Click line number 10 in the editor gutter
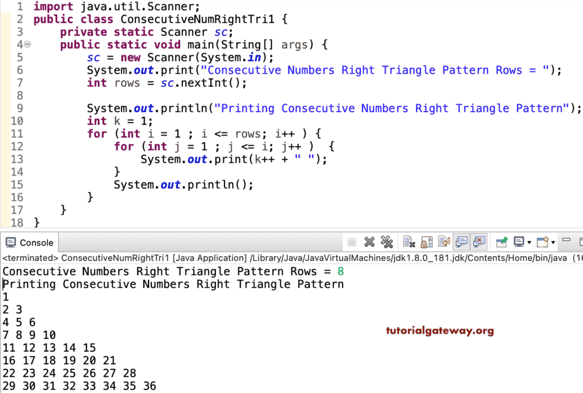This screenshot has width=583, height=393. [x=17, y=121]
